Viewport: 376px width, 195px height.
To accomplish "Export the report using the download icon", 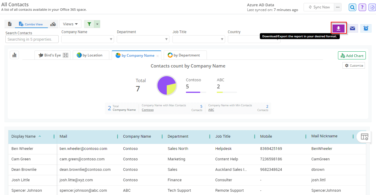I will (x=339, y=28).
